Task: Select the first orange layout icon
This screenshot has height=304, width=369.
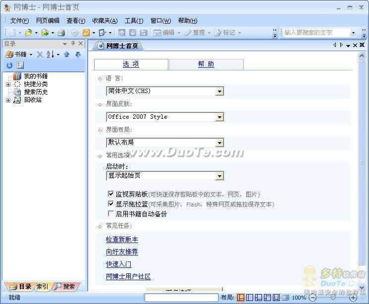Action: click(x=241, y=298)
